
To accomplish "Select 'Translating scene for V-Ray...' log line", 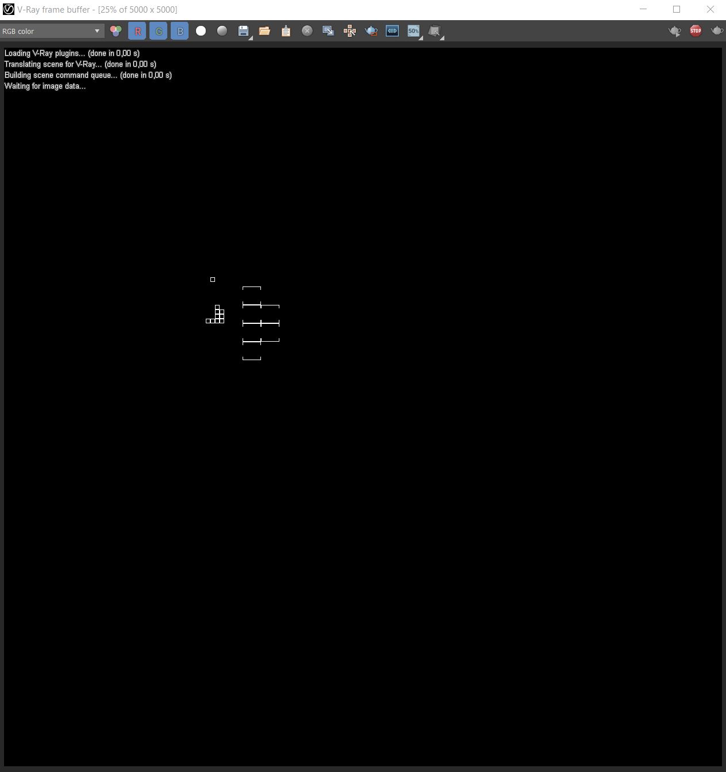I will click(x=80, y=64).
